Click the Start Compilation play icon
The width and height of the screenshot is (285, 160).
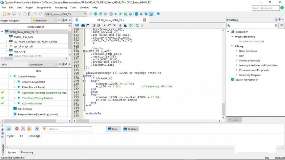116,14
